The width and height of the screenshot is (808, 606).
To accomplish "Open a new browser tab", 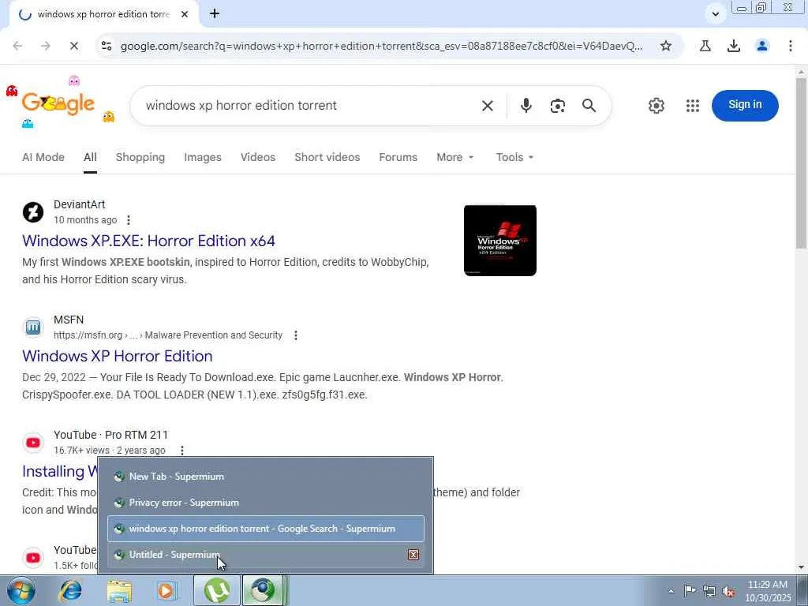I will [215, 14].
